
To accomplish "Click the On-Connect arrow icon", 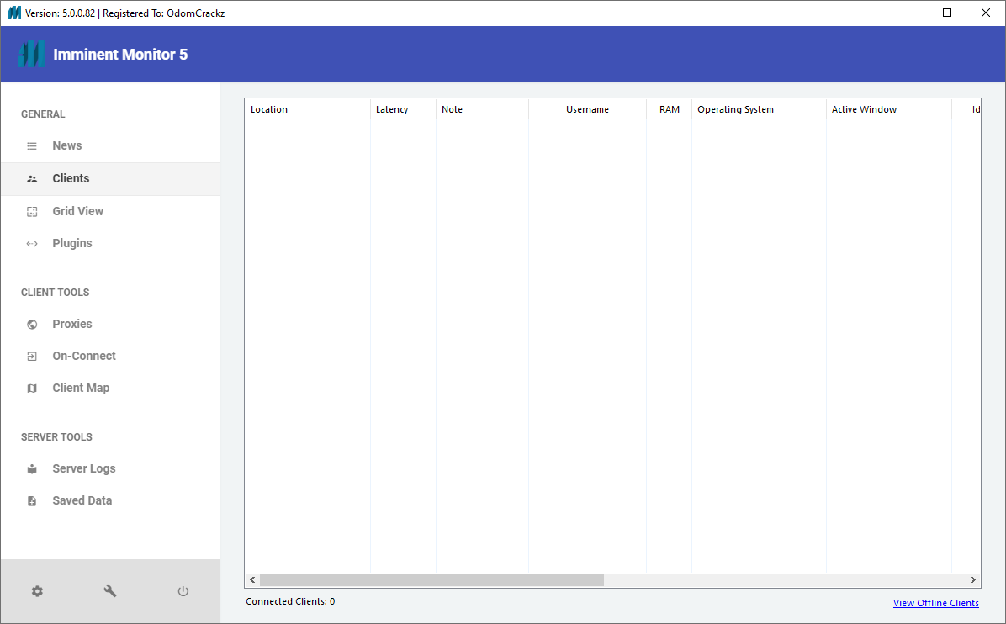I will [x=32, y=357].
